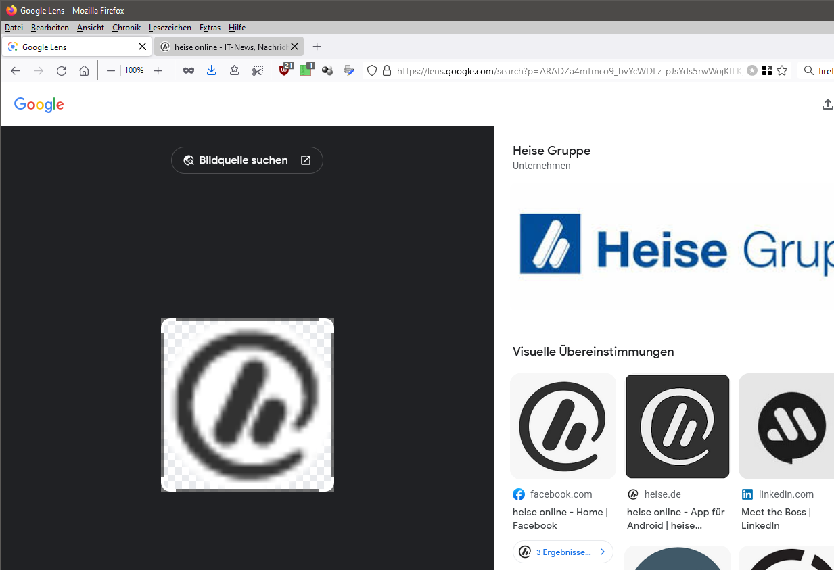Viewport: 834px width, 570px height.
Task: Open the Datei menu
Action: (x=14, y=28)
